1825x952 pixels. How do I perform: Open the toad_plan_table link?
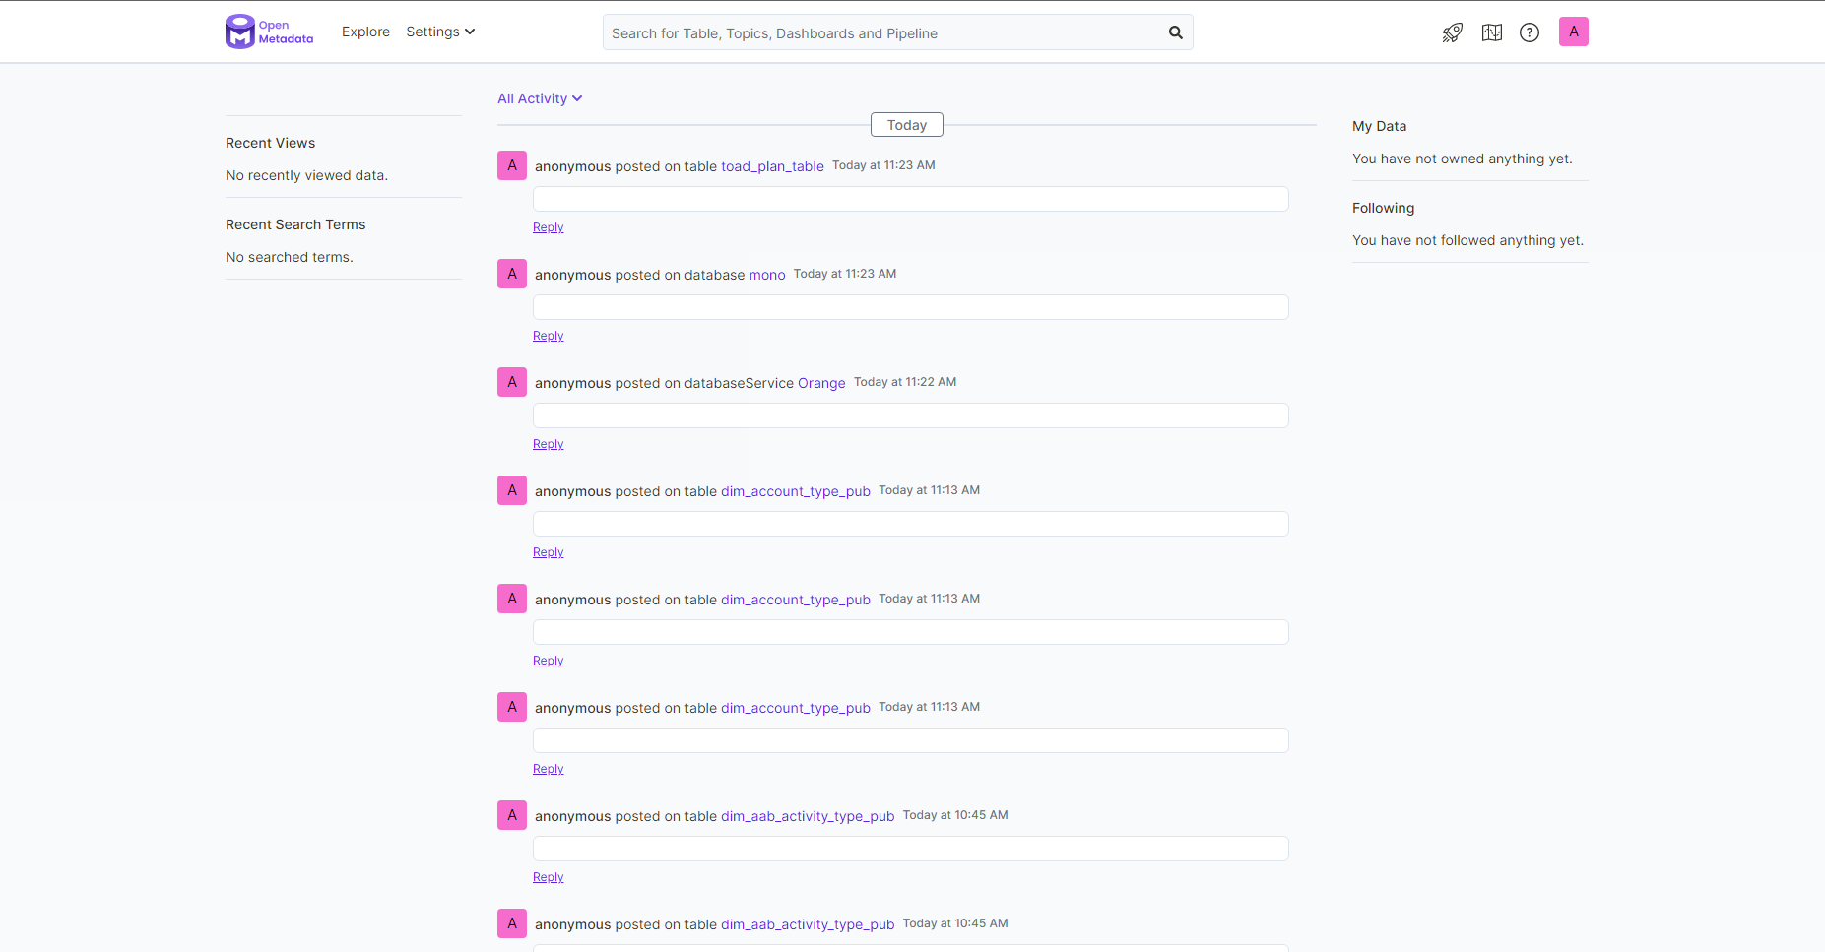point(772,166)
